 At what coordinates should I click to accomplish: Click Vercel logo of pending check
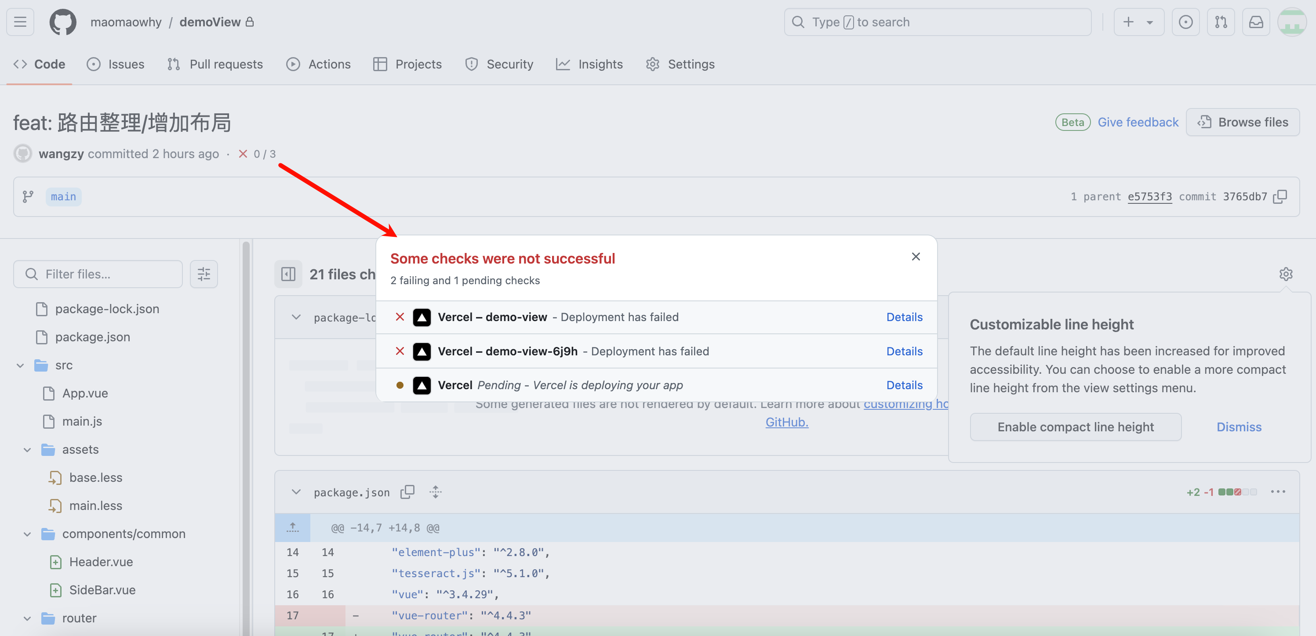422,385
